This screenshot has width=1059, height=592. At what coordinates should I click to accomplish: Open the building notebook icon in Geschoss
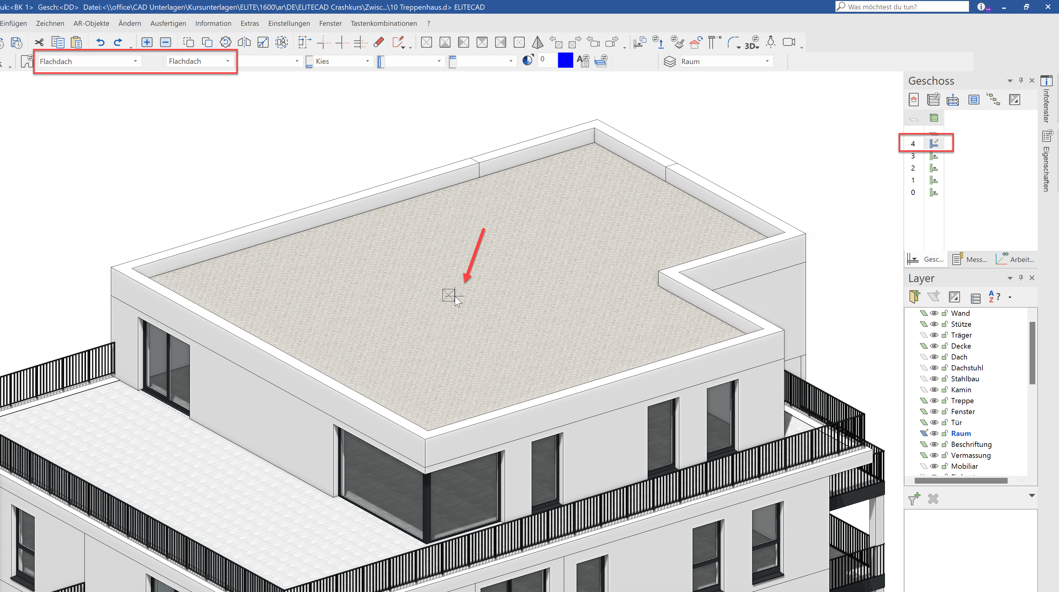coord(913,99)
